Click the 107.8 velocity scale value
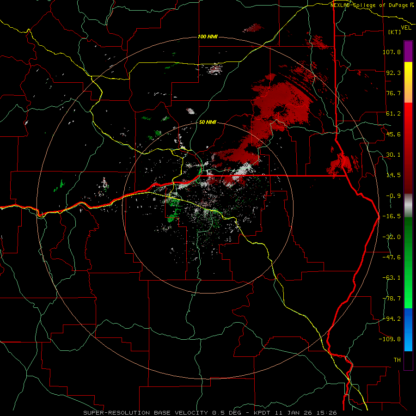Screen dimensions: 416x416 pos(392,52)
